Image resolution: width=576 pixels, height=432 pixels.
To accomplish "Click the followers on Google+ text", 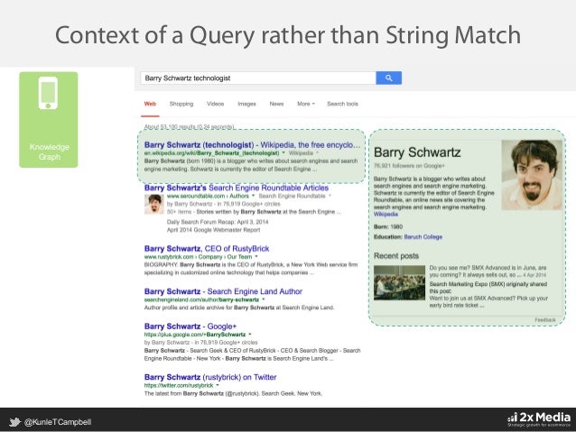I will coord(409,166).
